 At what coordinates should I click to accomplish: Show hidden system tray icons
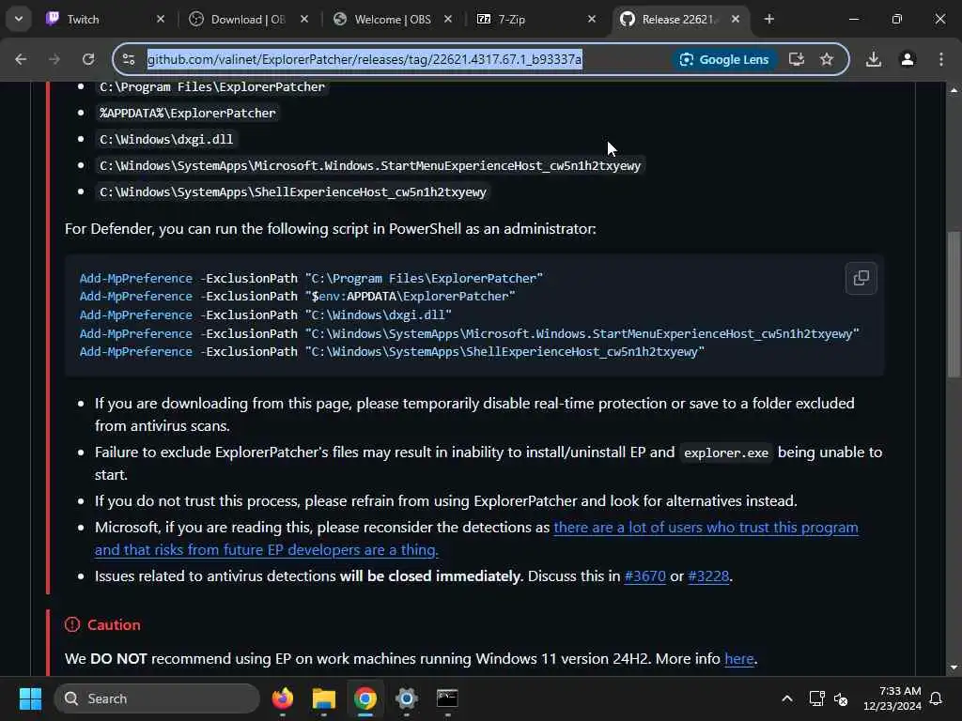pos(786,698)
